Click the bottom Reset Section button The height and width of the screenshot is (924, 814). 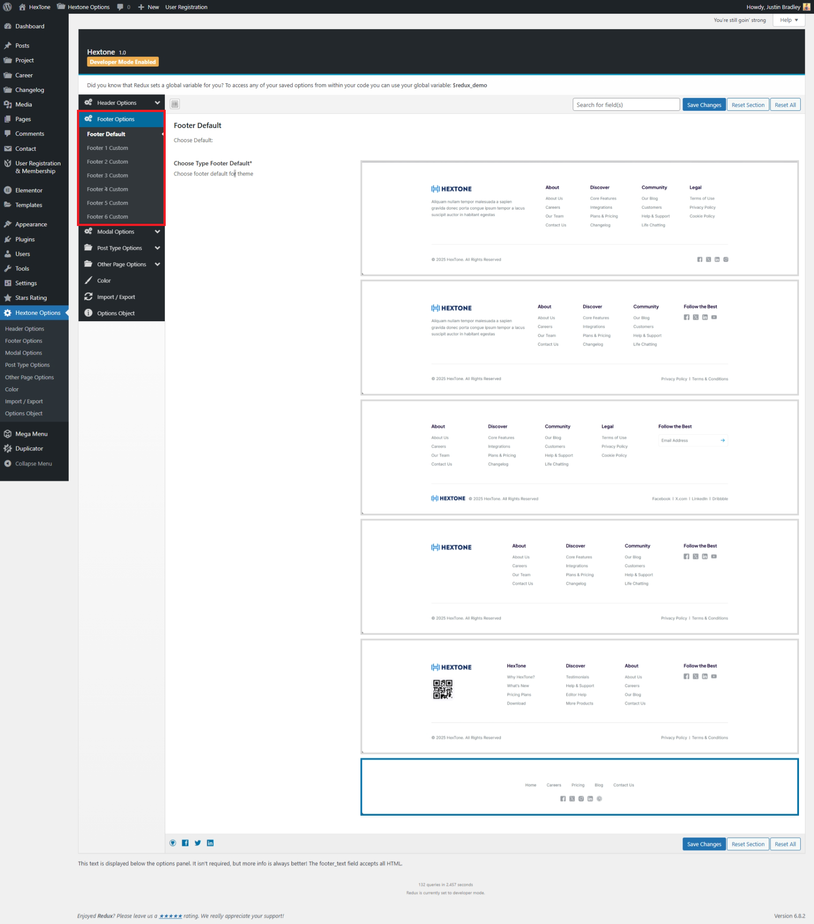pos(748,844)
